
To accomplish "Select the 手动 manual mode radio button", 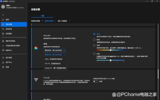I will pyautogui.click(x=94, y=45).
